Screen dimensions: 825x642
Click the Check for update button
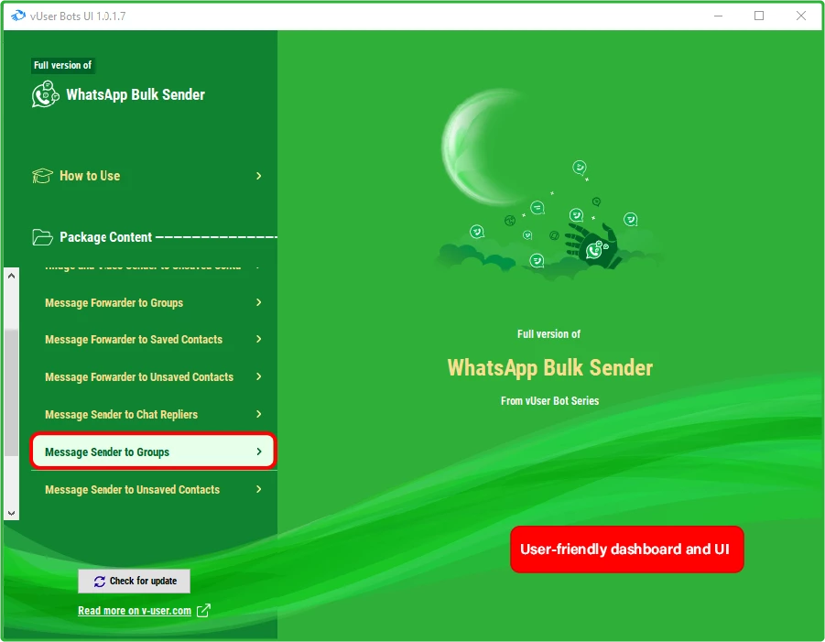(135, 581)
